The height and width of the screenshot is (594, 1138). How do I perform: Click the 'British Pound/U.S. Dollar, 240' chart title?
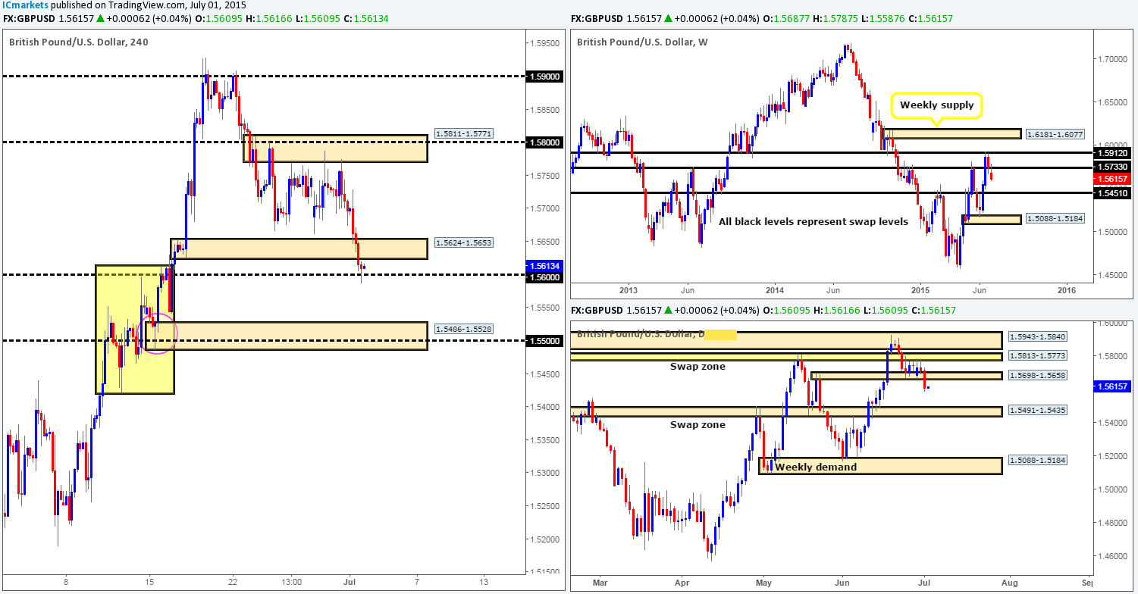79,42
